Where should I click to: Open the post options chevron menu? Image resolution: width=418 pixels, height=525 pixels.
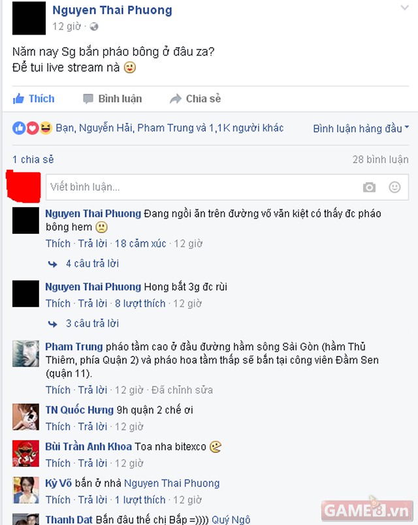404,7
